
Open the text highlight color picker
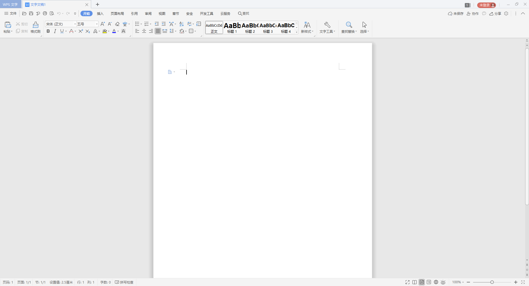click(109, 31)
